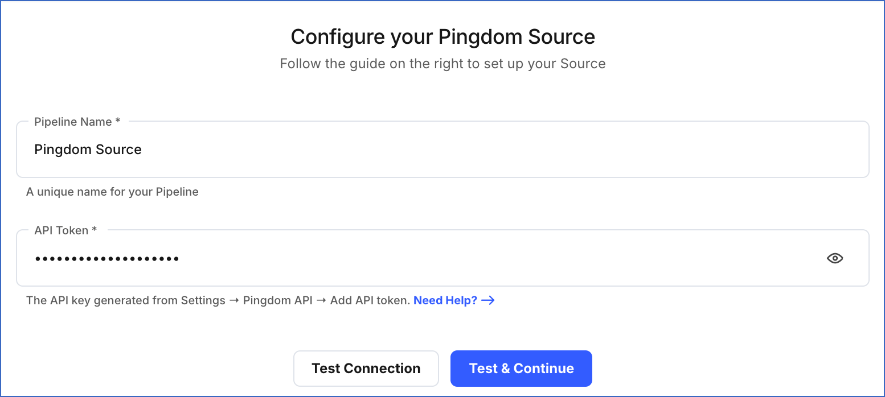Click the blue Test & Continue button
The width and height of the screenshot is (885, 397).
521,368
